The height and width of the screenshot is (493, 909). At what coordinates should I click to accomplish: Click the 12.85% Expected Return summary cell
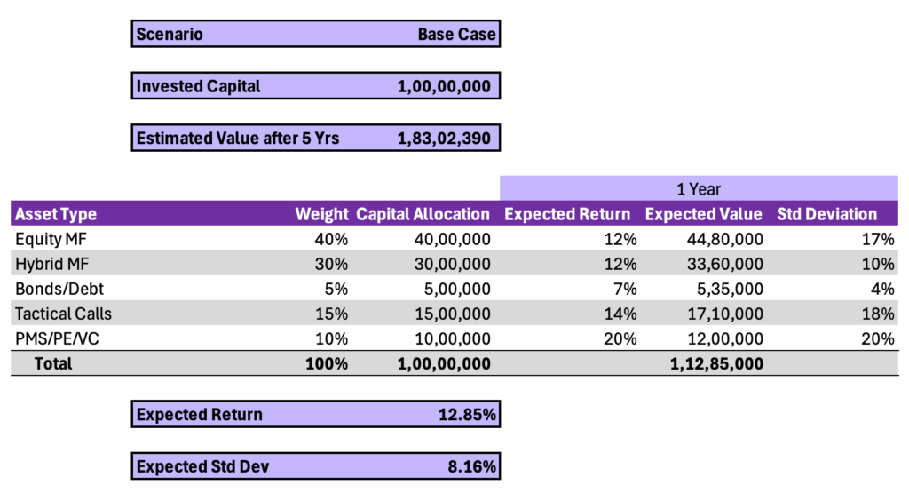click(x=466, y=415)
